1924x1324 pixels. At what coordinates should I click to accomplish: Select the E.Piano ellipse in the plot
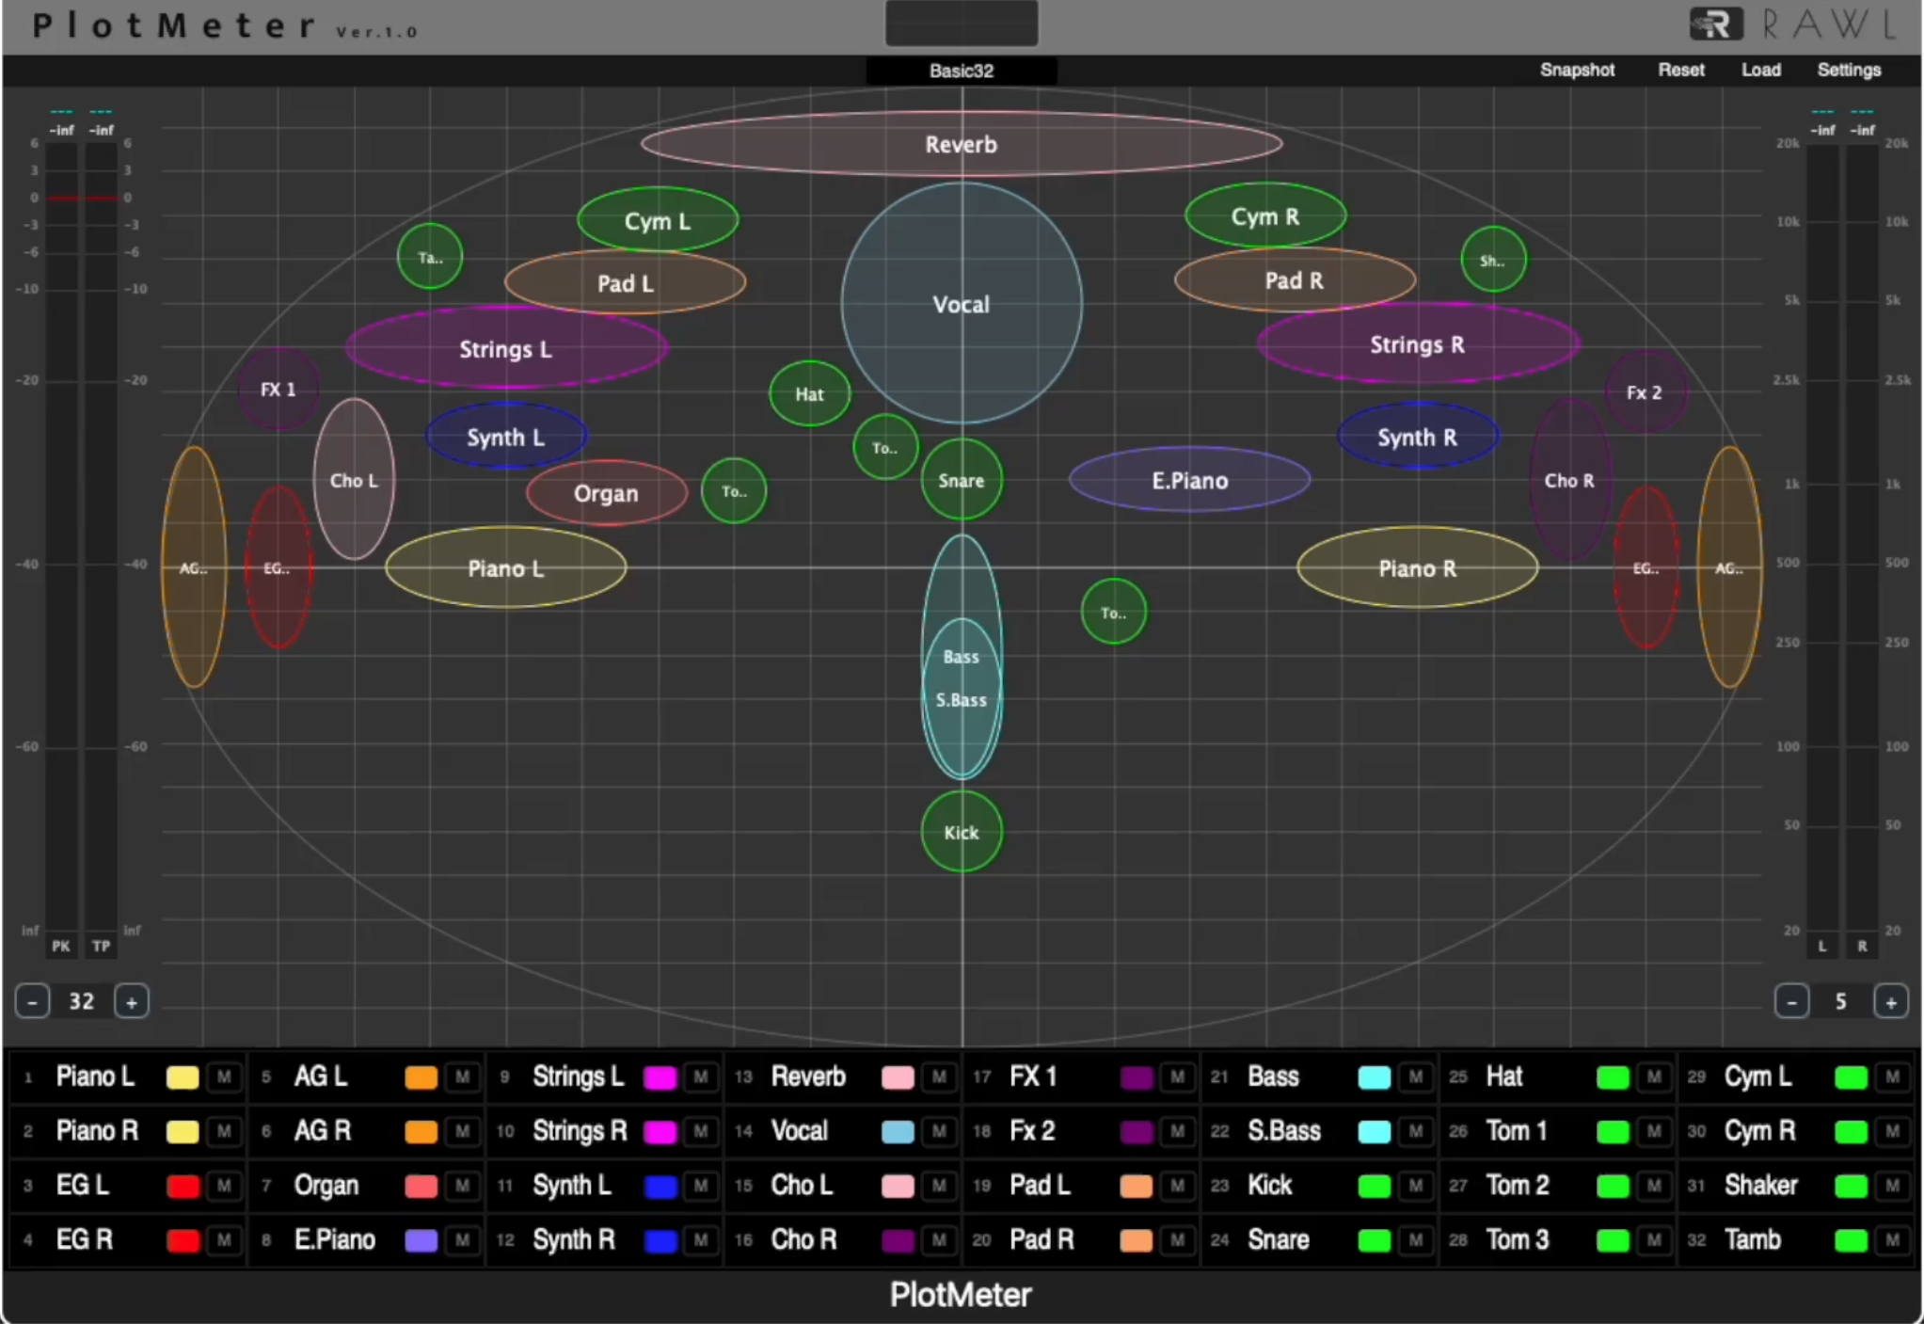point(1189,480)
